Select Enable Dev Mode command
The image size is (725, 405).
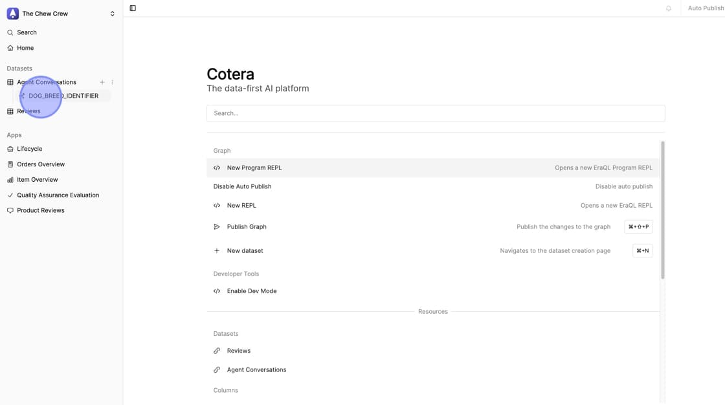click(251, 291)
